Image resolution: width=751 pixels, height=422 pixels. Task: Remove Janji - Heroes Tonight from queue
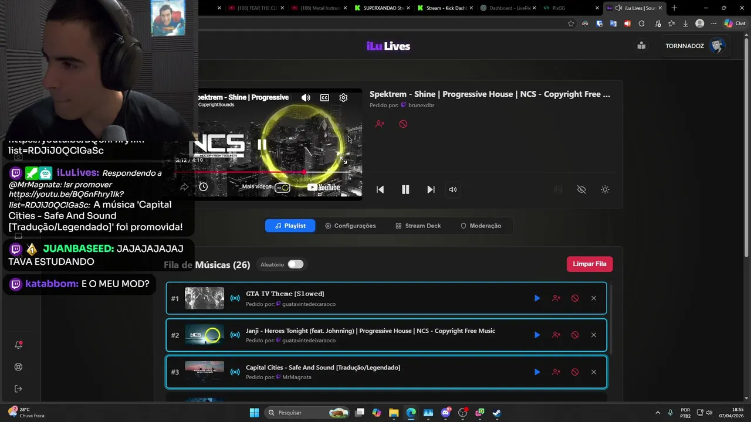(x=594, y=335)
